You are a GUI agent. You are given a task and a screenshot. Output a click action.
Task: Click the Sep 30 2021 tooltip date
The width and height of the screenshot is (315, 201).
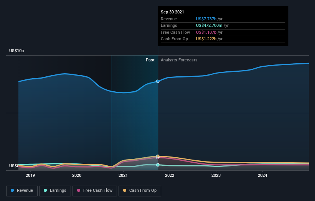(x=172, y=12)
